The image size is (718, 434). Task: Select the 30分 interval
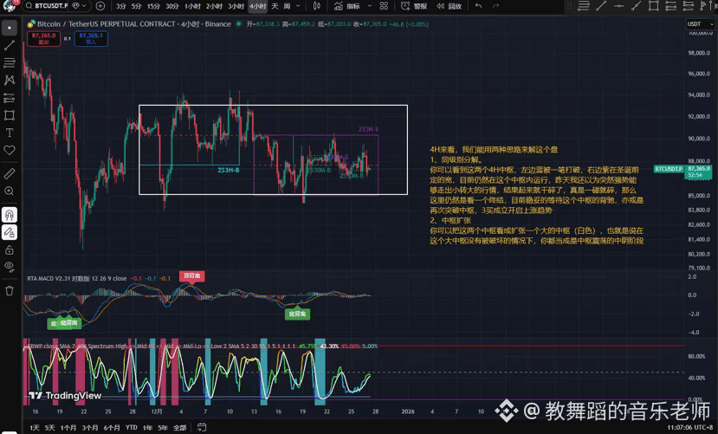tap(172, 6)
